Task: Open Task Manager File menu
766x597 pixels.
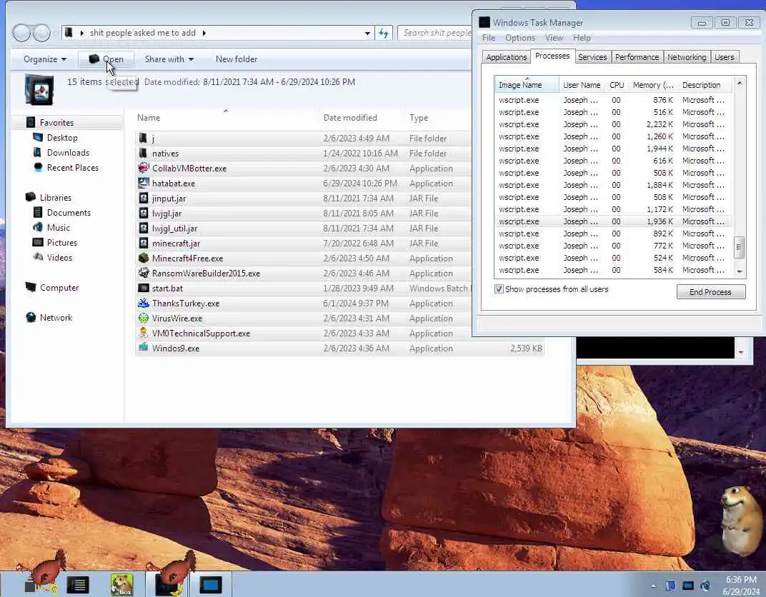Action: click(x=489, y=38)
